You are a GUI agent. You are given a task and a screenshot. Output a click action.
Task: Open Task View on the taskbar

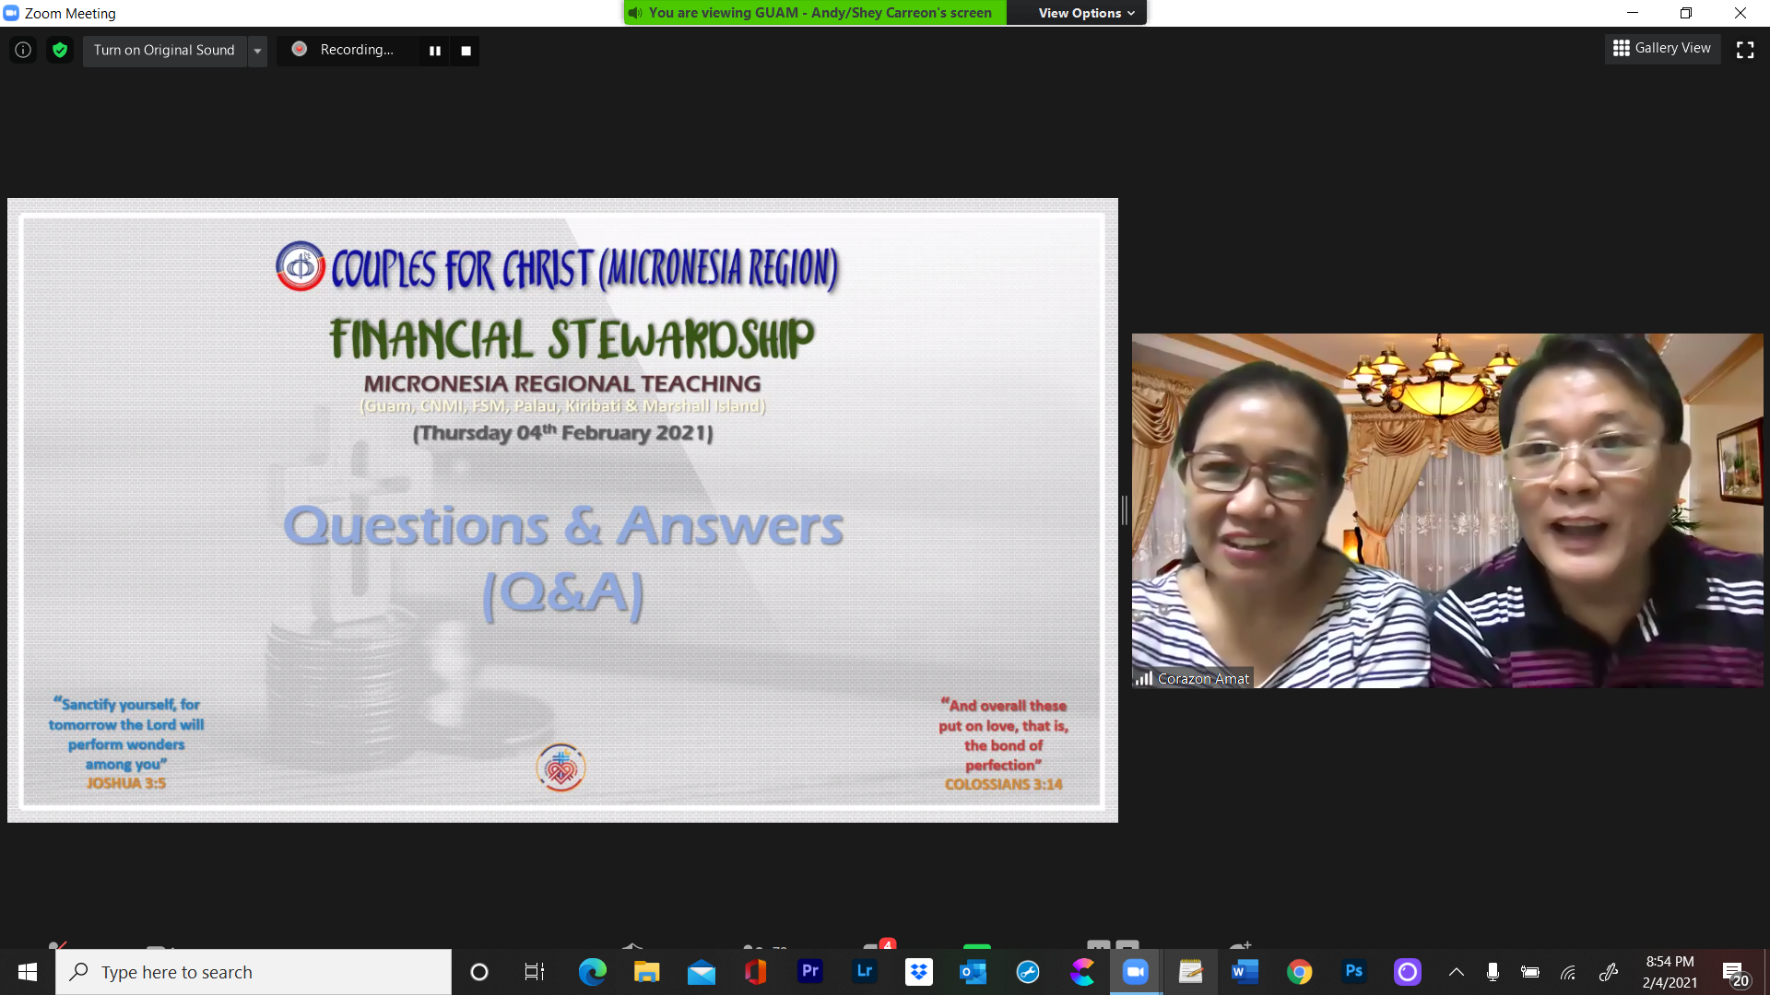pos(535,972)
